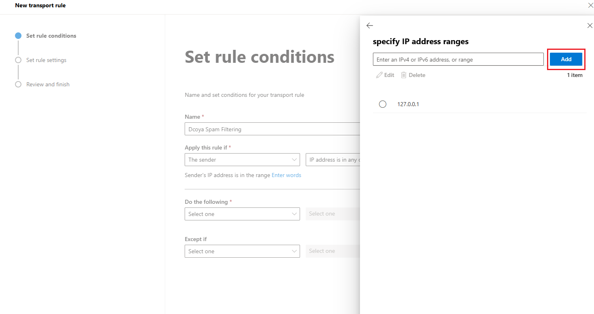Click the Delete trash icon
Screen dimensions: 594x314
404,75
